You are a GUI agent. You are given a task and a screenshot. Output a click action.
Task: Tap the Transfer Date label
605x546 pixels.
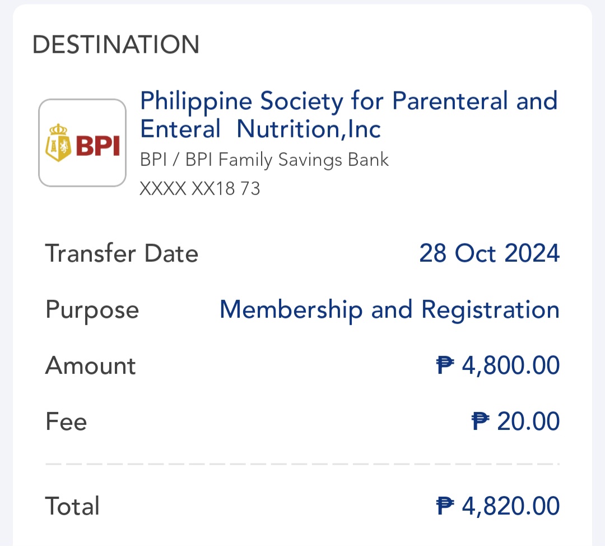click(122, 254)
